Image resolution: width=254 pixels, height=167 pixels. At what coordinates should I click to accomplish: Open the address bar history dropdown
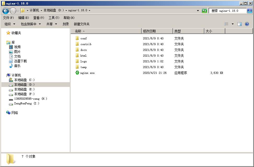coord(198,11)
